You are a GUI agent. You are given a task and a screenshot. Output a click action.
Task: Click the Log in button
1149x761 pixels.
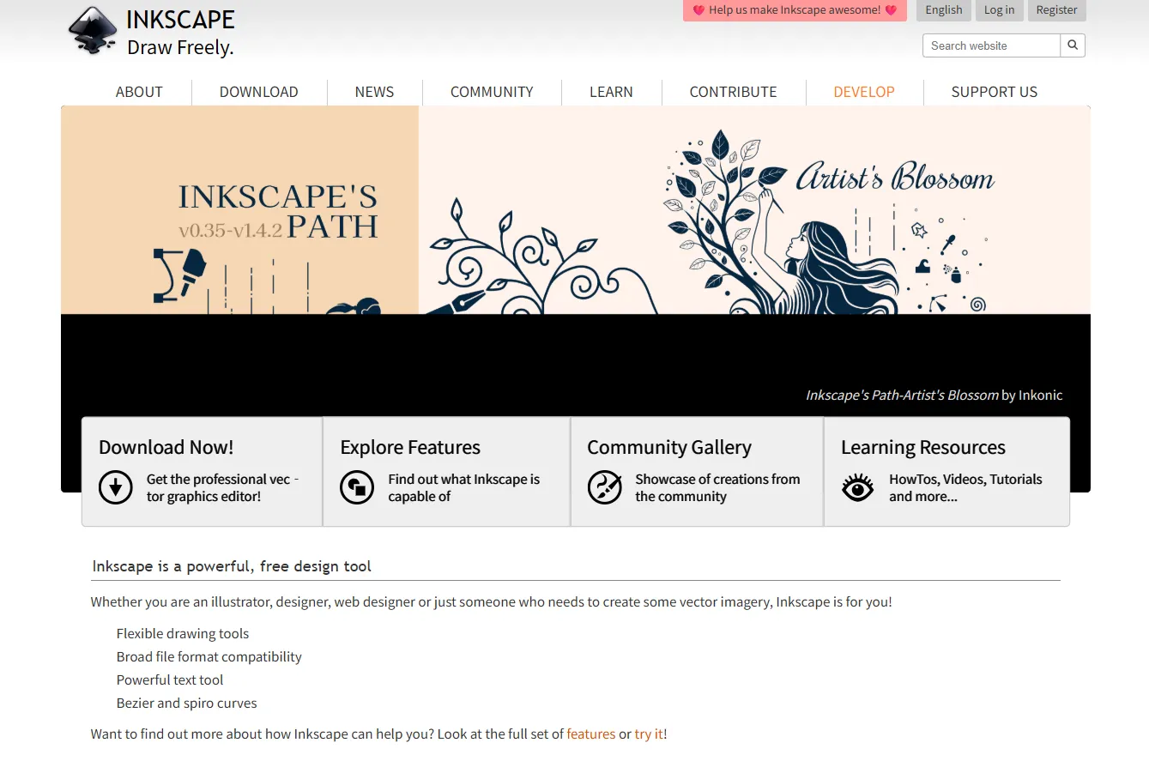999,10
